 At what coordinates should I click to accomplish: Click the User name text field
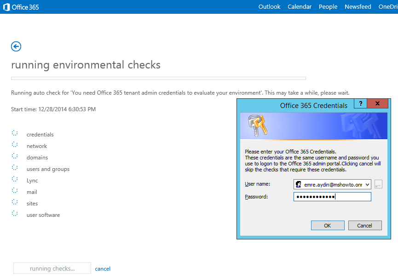[332, 184]
